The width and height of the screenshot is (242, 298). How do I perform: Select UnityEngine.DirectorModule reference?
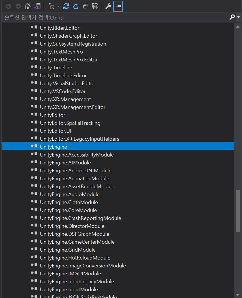72,226
